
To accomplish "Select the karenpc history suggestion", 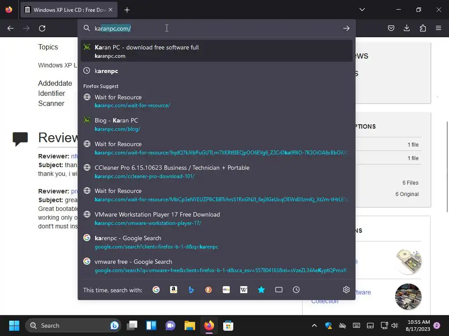I will click(x=217, y=71).
